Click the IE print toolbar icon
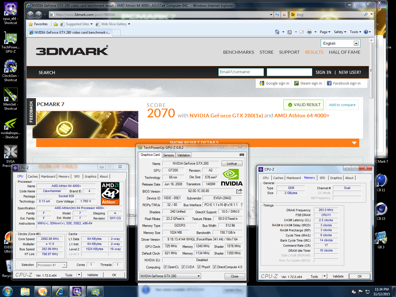The width and height of the screenshot is (396, 297). tap(309, 32)
